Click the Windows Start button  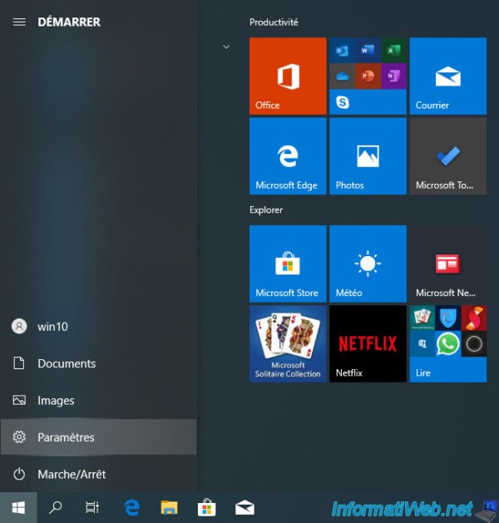coord(18,508)
